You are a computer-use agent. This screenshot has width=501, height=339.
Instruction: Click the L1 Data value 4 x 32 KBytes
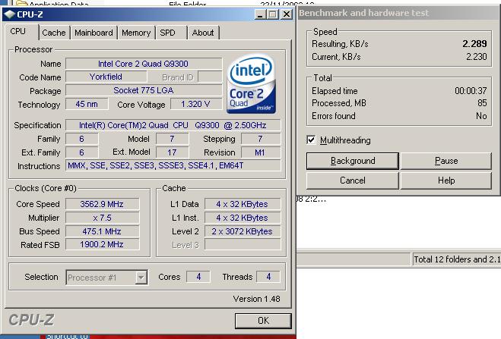pos(243,204)
